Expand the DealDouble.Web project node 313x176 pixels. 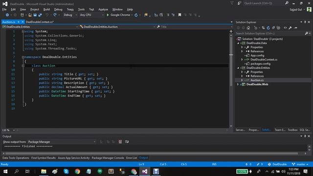click(238, 85)
